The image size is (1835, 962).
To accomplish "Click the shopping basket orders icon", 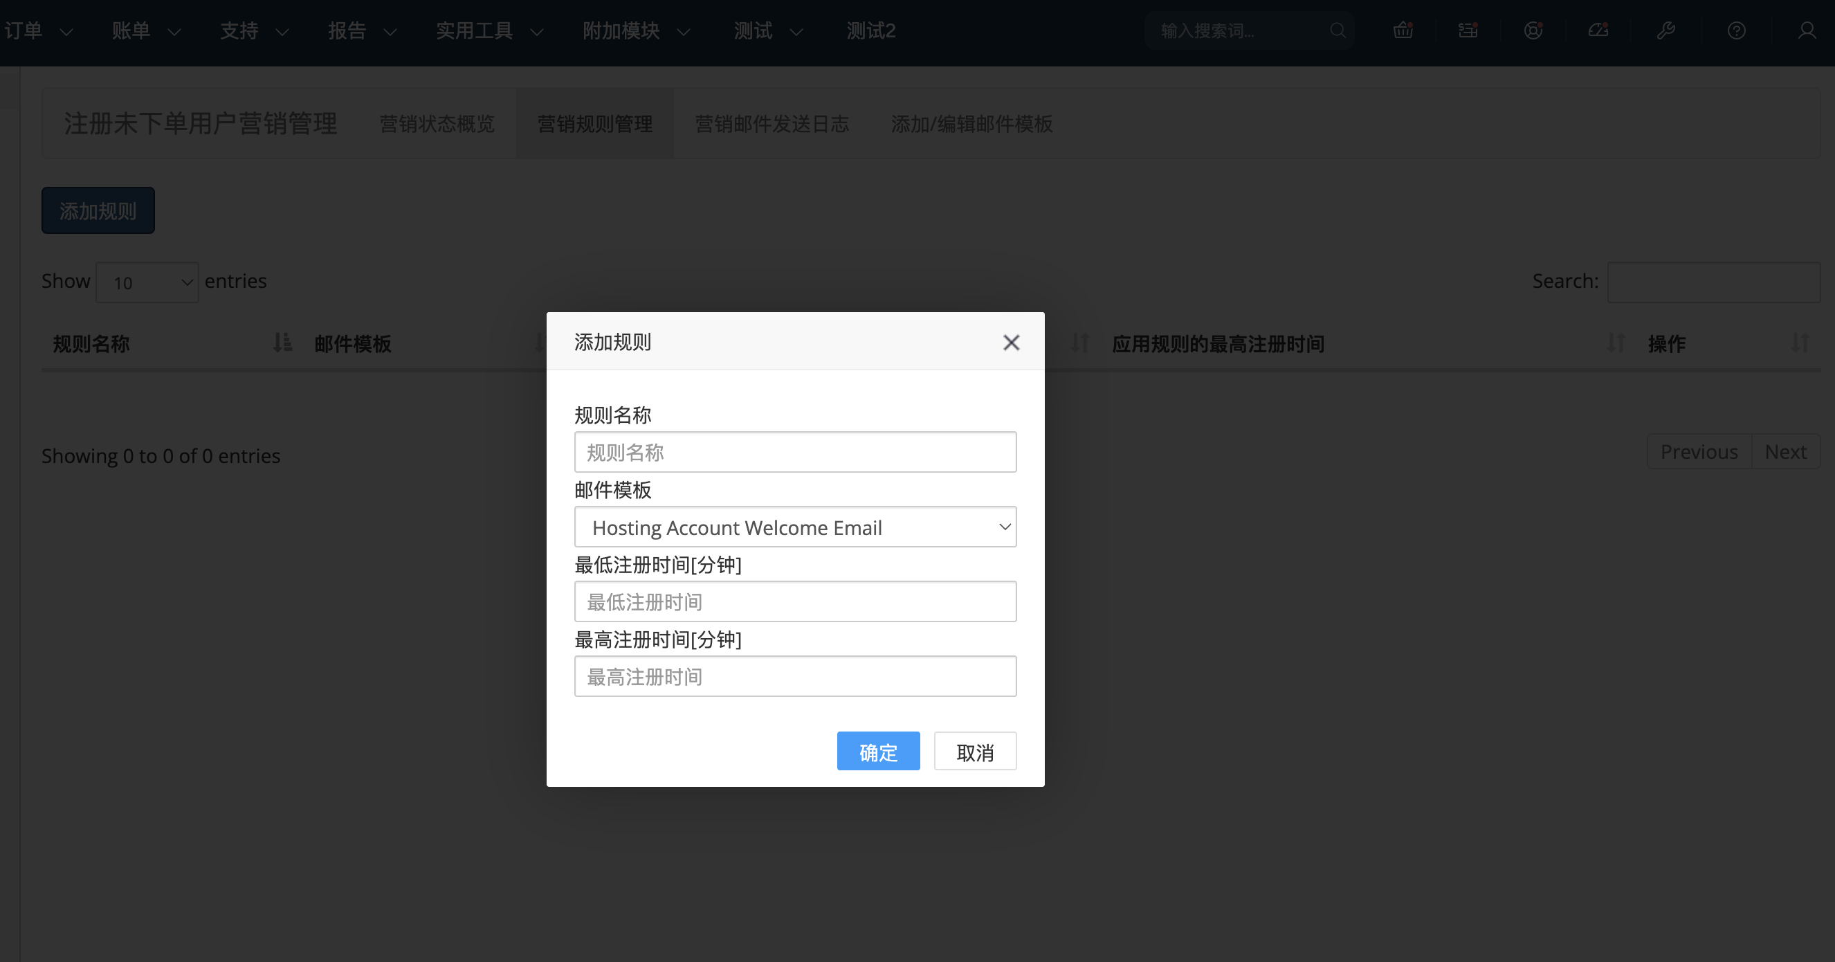I will click(1403, 30).
